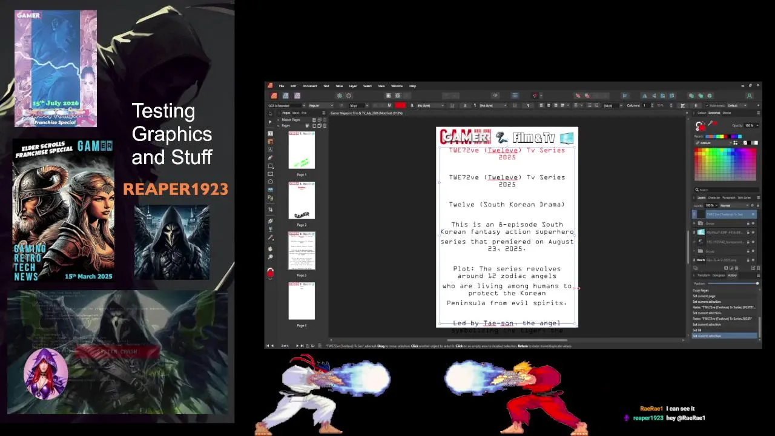The width and height of the screenshot is (775, 436).
Task: Select the Rectangle shape tool
Action: click(271, 166)
